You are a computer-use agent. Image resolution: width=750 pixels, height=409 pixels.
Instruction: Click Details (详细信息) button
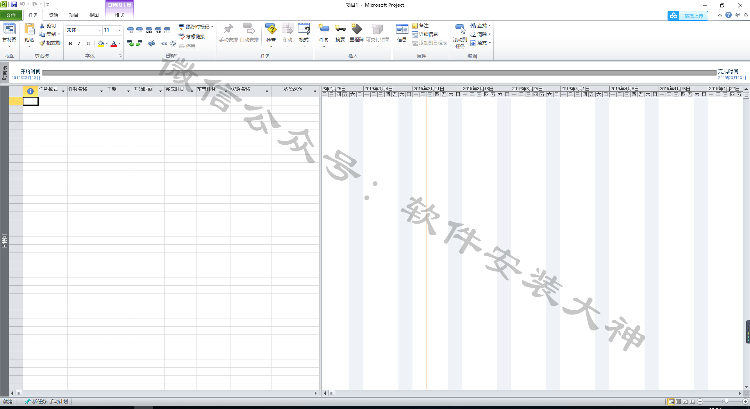click(425, 34)
